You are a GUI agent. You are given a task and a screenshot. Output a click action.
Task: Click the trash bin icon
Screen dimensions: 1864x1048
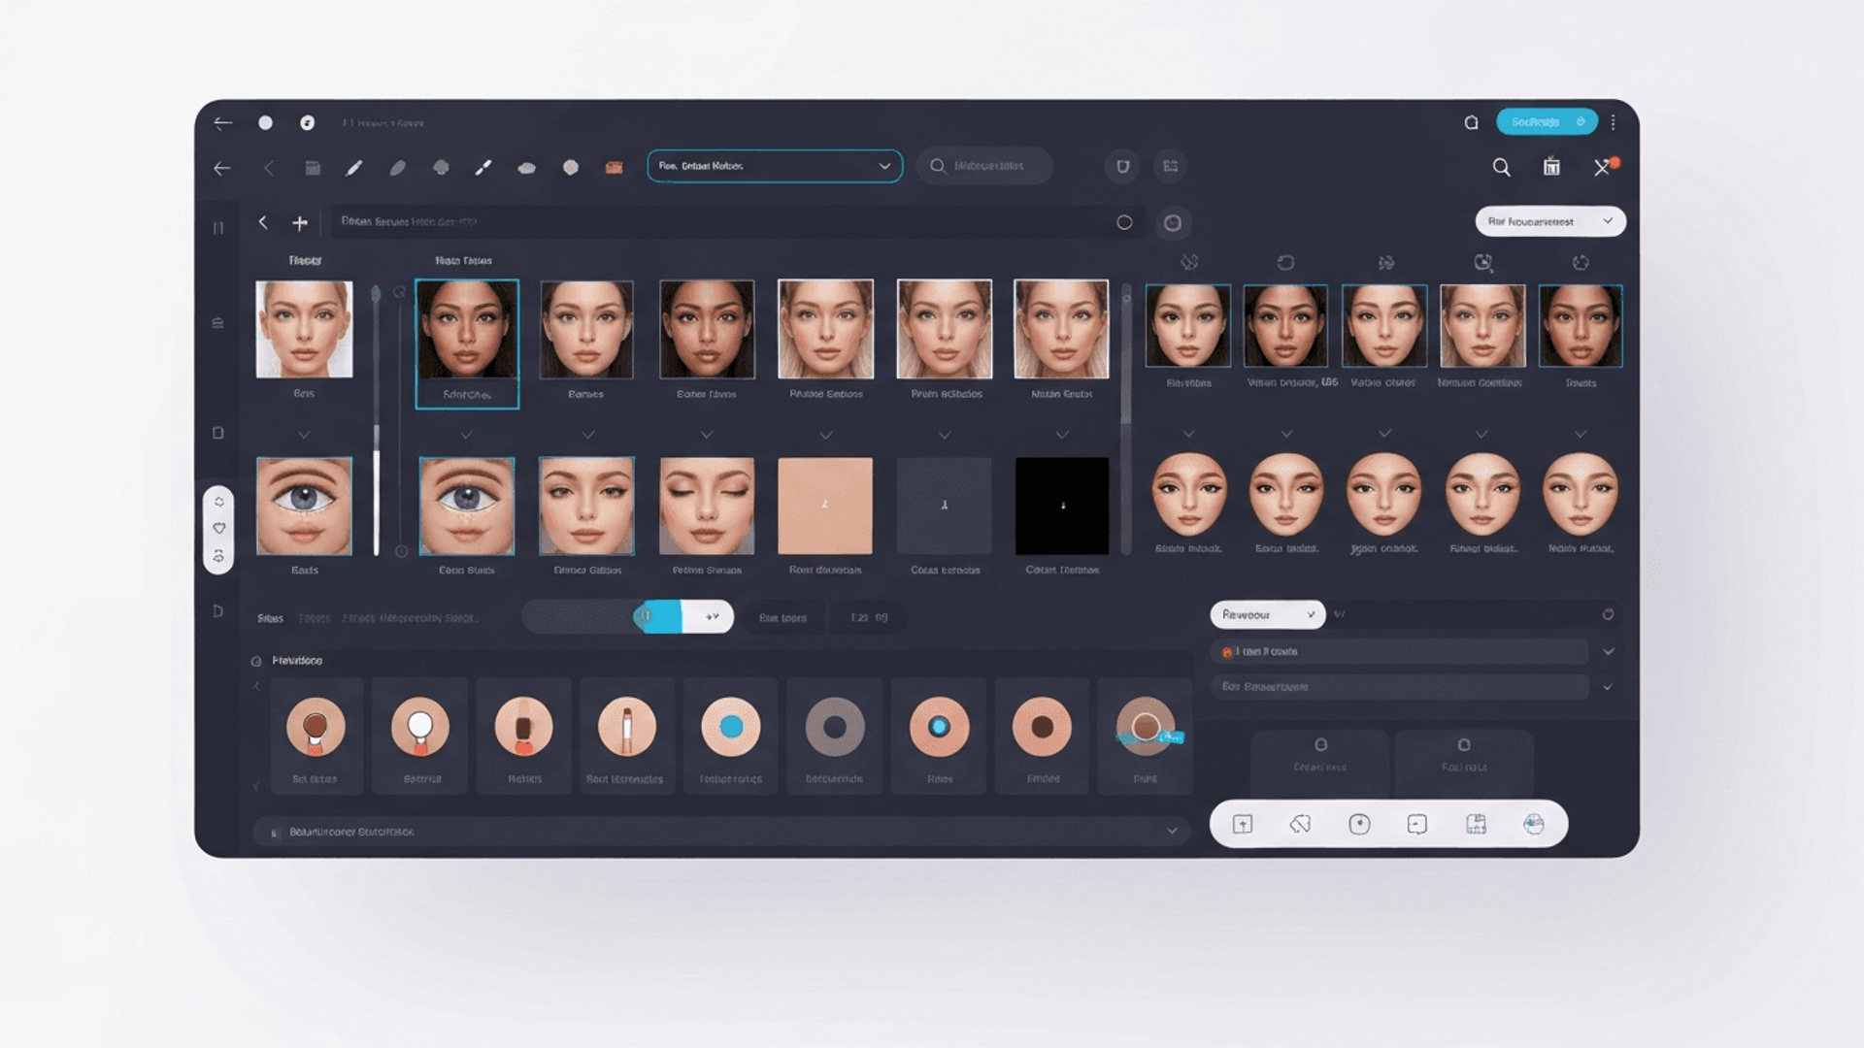[x=1552, y=167]
